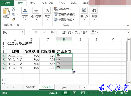Switch to Page Break Preview icon

click(83, 93)
